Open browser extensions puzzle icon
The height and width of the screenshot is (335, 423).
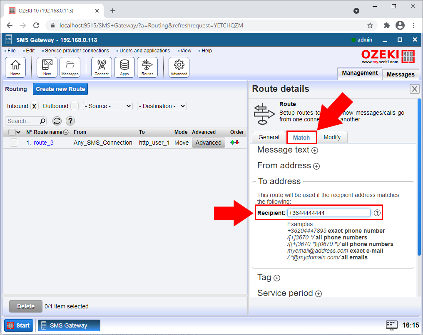click(x=387, y=26)
